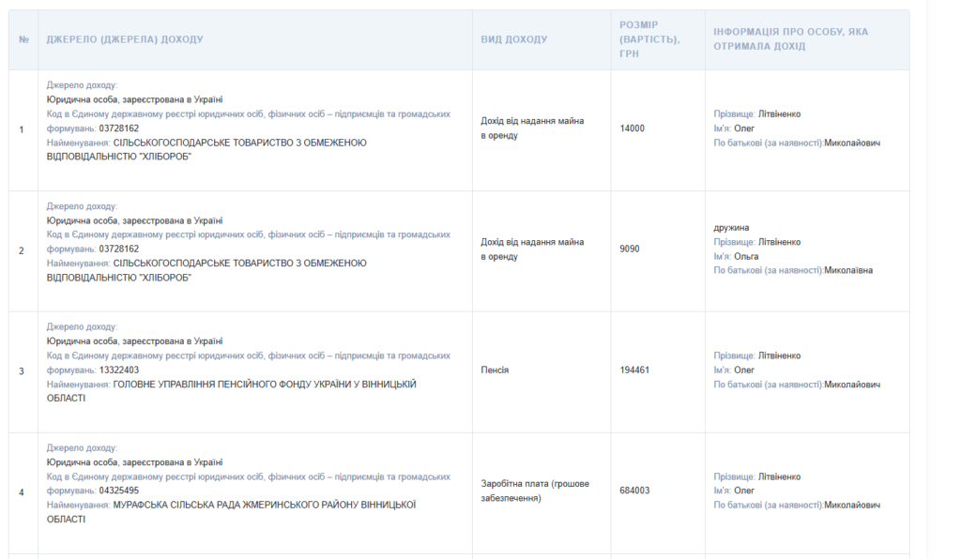Click the first name "Ольга"
The image size is (961, 559).
pyautogui.click(x=745, y=256)
